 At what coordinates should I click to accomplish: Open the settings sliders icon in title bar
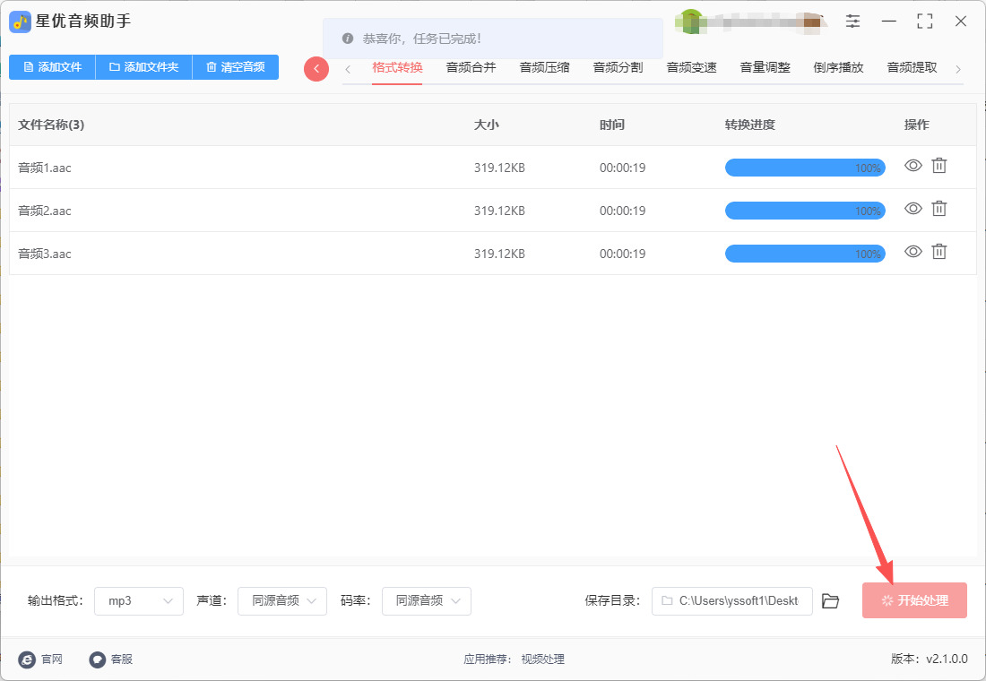pyautogui.click(x=852, y=21)
